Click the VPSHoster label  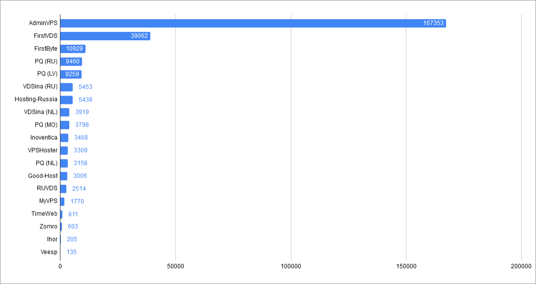(x=43, y=150)
